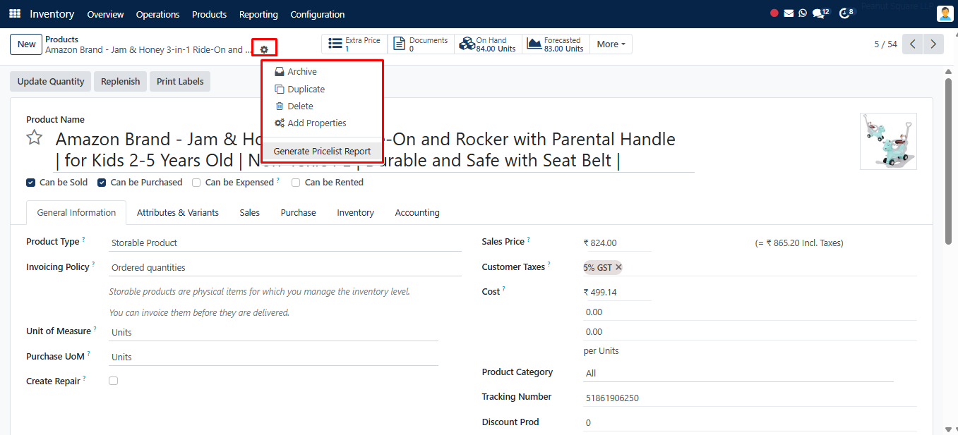
Task: Click the Inventory app title
Action: point(52,14)
